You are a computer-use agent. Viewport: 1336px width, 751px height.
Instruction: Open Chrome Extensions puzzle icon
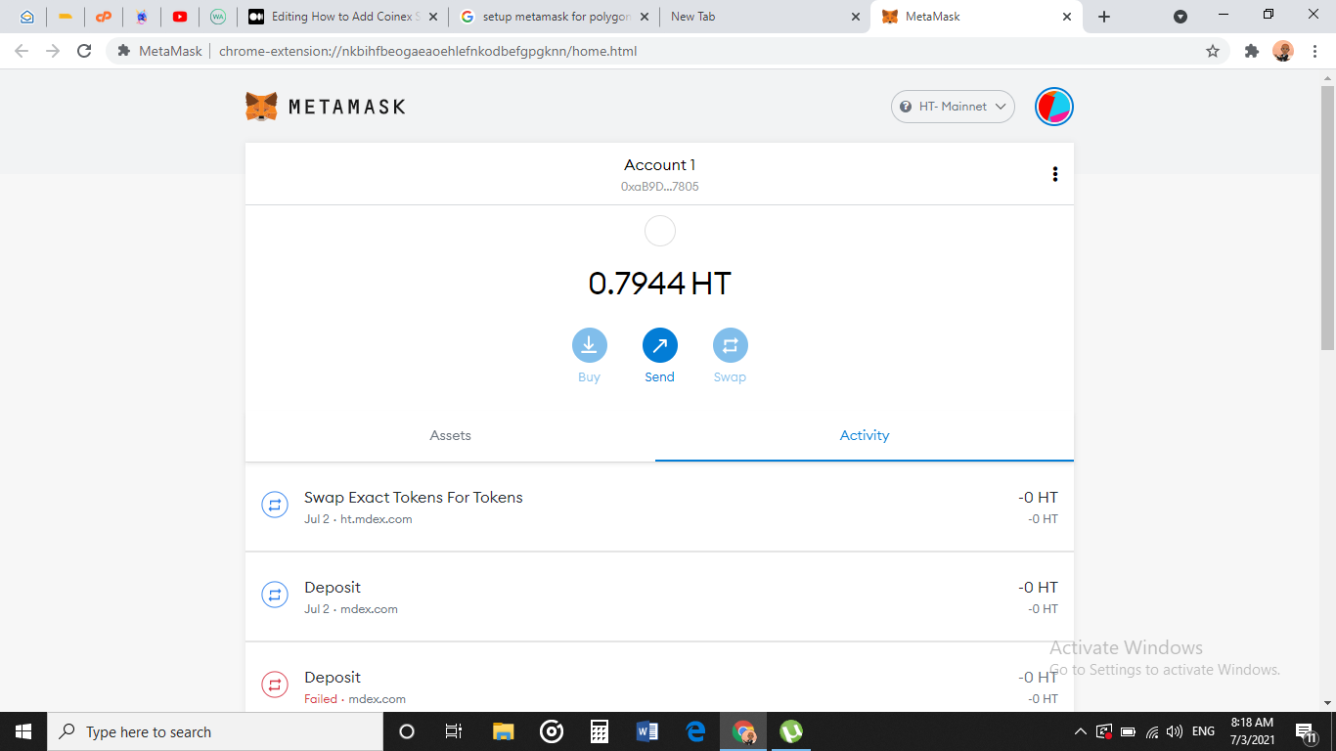pyautogui.click(x=1251, y=51)
